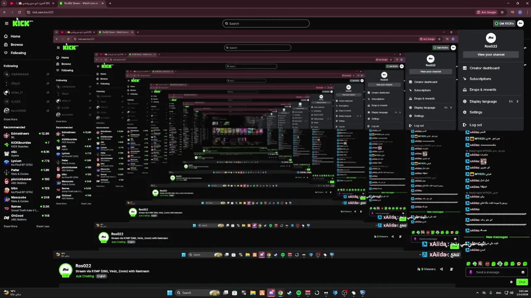
Task: Open the OhGood recommended channel
Action: point(27,217)
